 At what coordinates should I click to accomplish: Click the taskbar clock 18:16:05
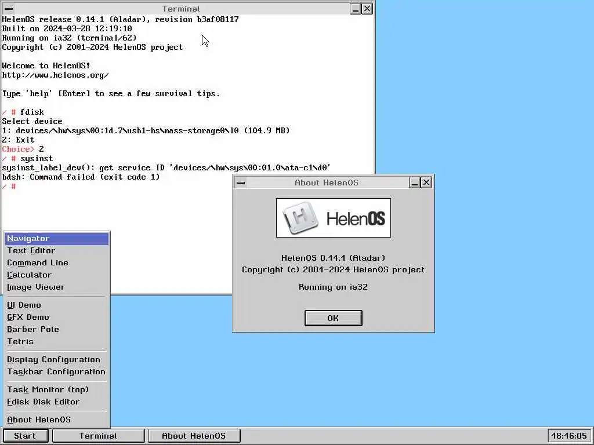tap(569, 436)
